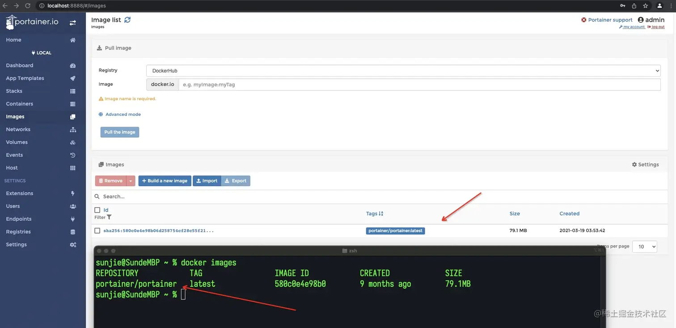Click the browser reload button
This screenshot has height=328, width=676.
point(28,6)
